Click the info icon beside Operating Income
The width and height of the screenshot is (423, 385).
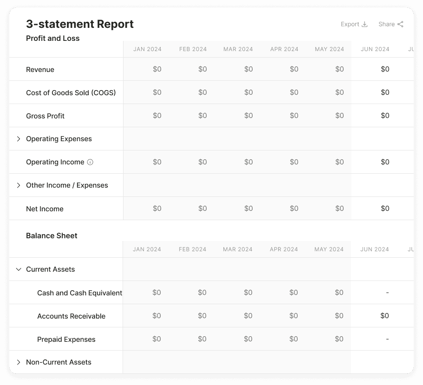tap(90, 162)
